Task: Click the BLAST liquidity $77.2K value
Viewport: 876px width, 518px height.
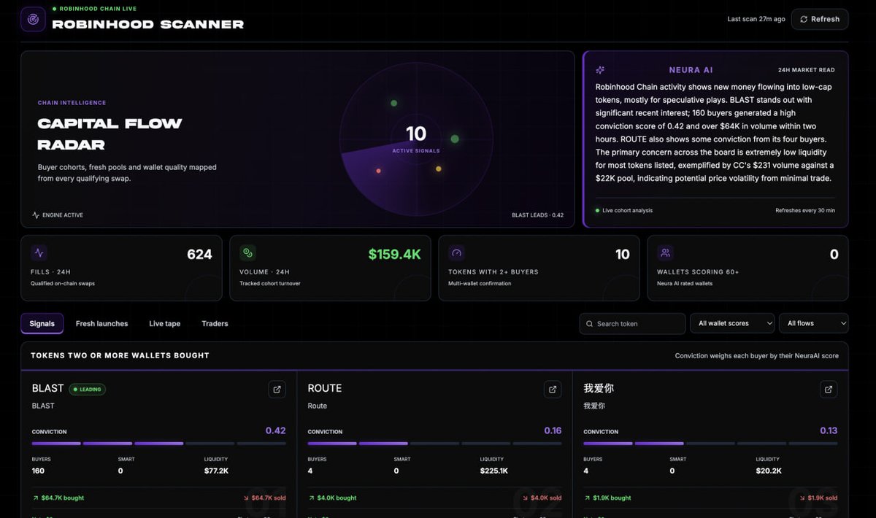Action: 217,471
